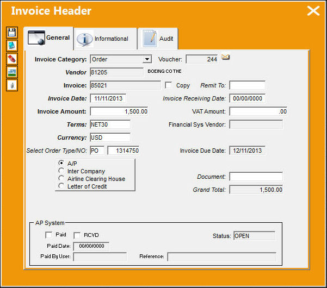Click the Invoice Amount field
Viewport: 327px width, 288px height.
click(x=119, y=111)
